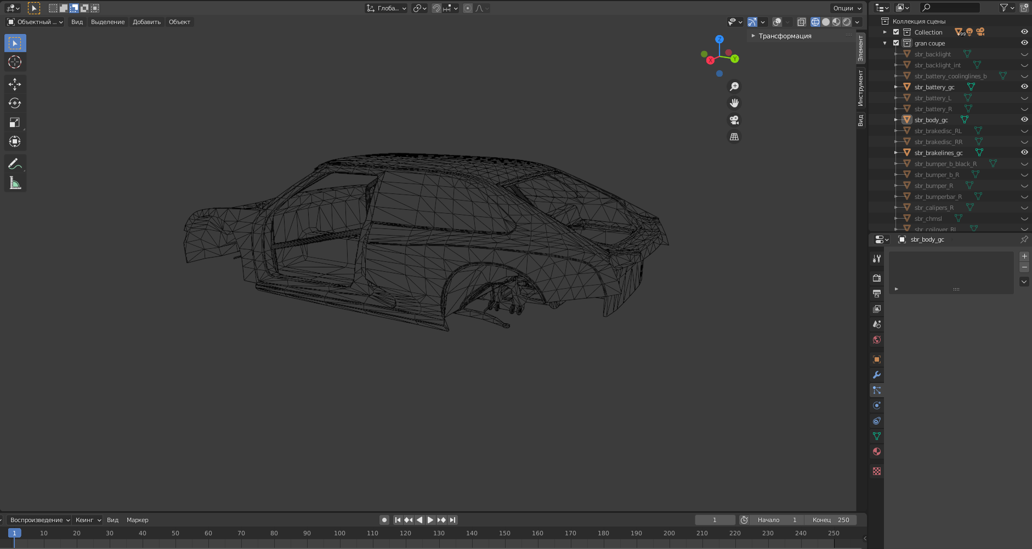Open the Object Constraints tab icon
The height and width of the screenshot is (549, 1032).
[876, 421]
